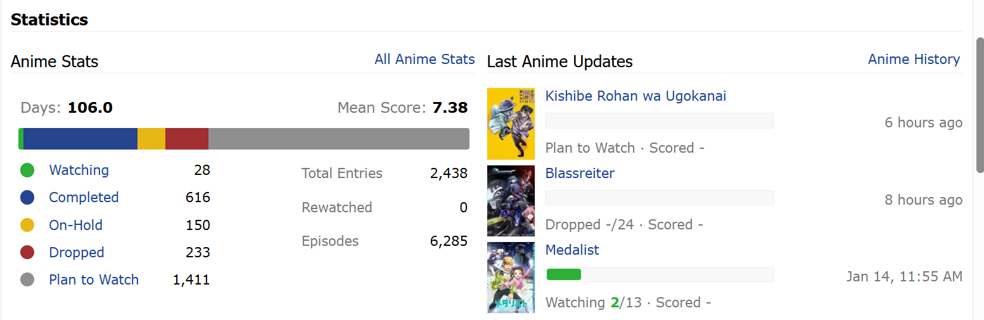Go to the On-Hold list link
Screen dimensions: 984x320
[76, 225]
